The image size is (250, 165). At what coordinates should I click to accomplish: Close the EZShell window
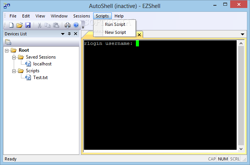239,5
